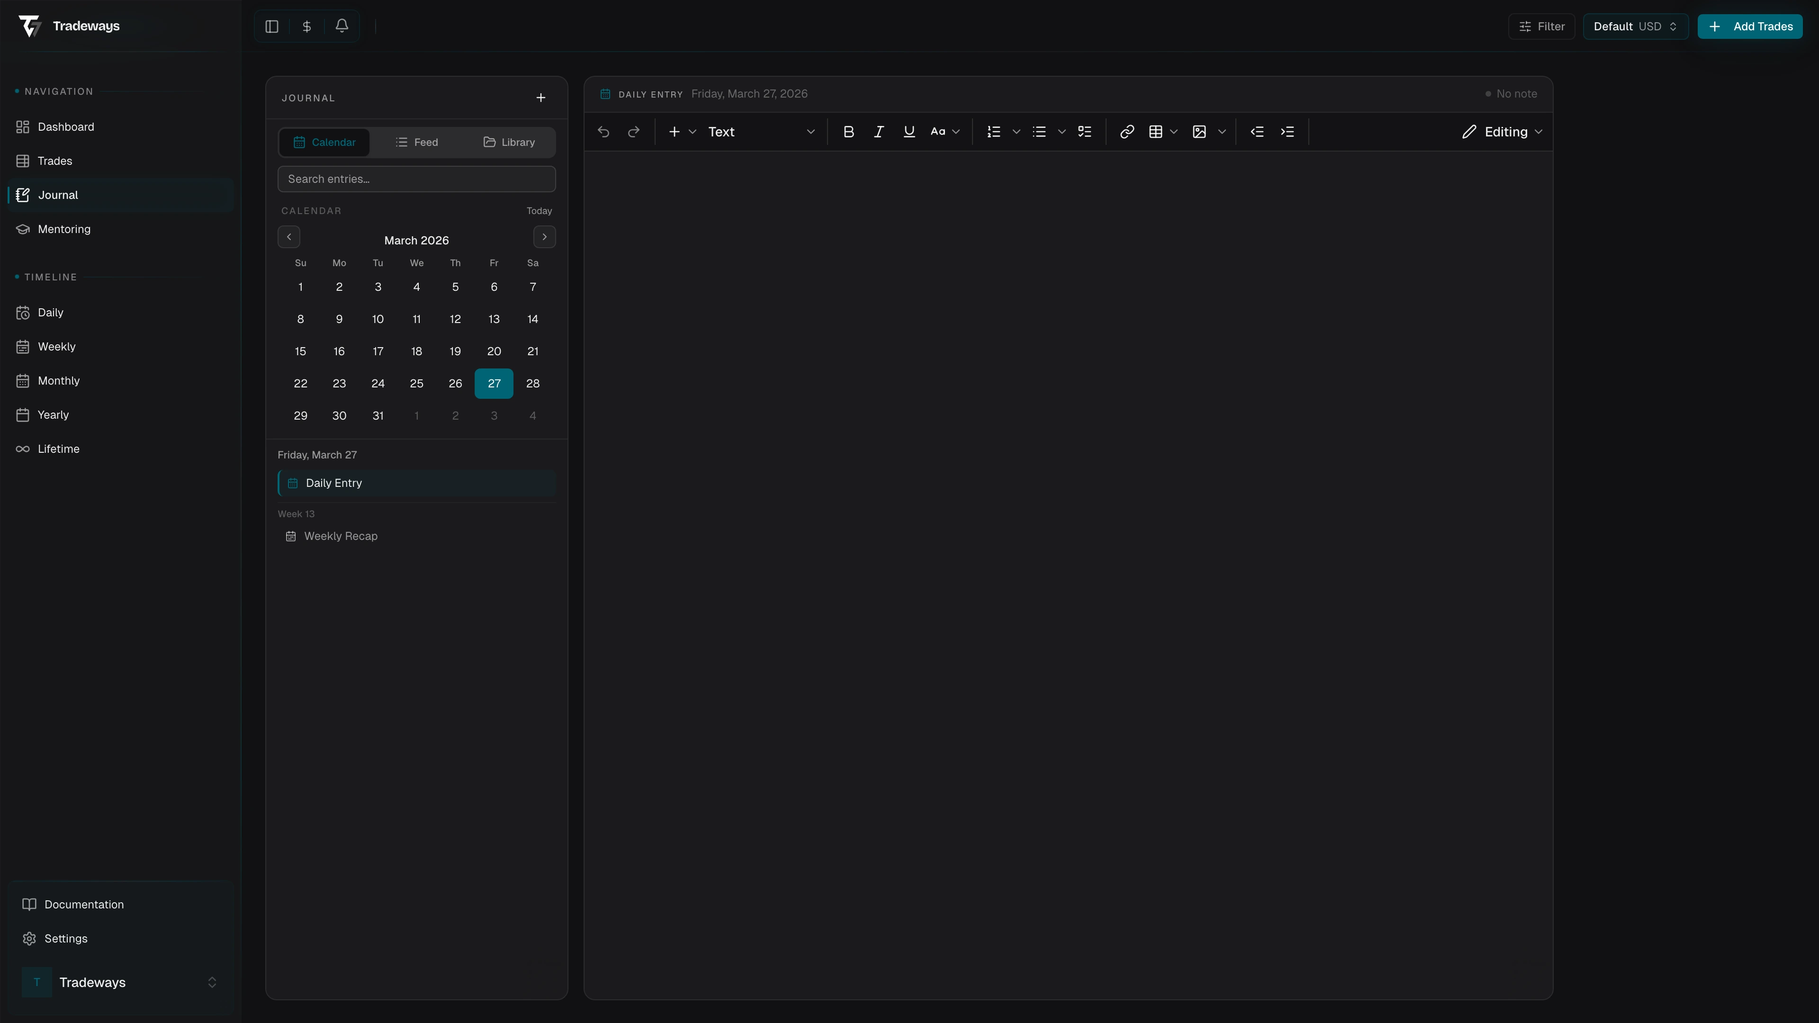Underline text using the toolbar
Viewport: 1819px width, 1023px height.
909,131
